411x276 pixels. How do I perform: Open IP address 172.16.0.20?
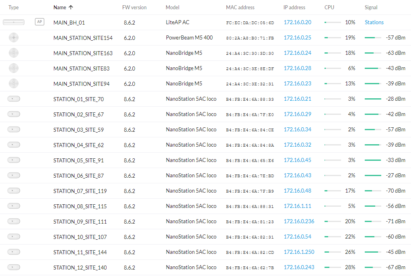coord(298,22)
